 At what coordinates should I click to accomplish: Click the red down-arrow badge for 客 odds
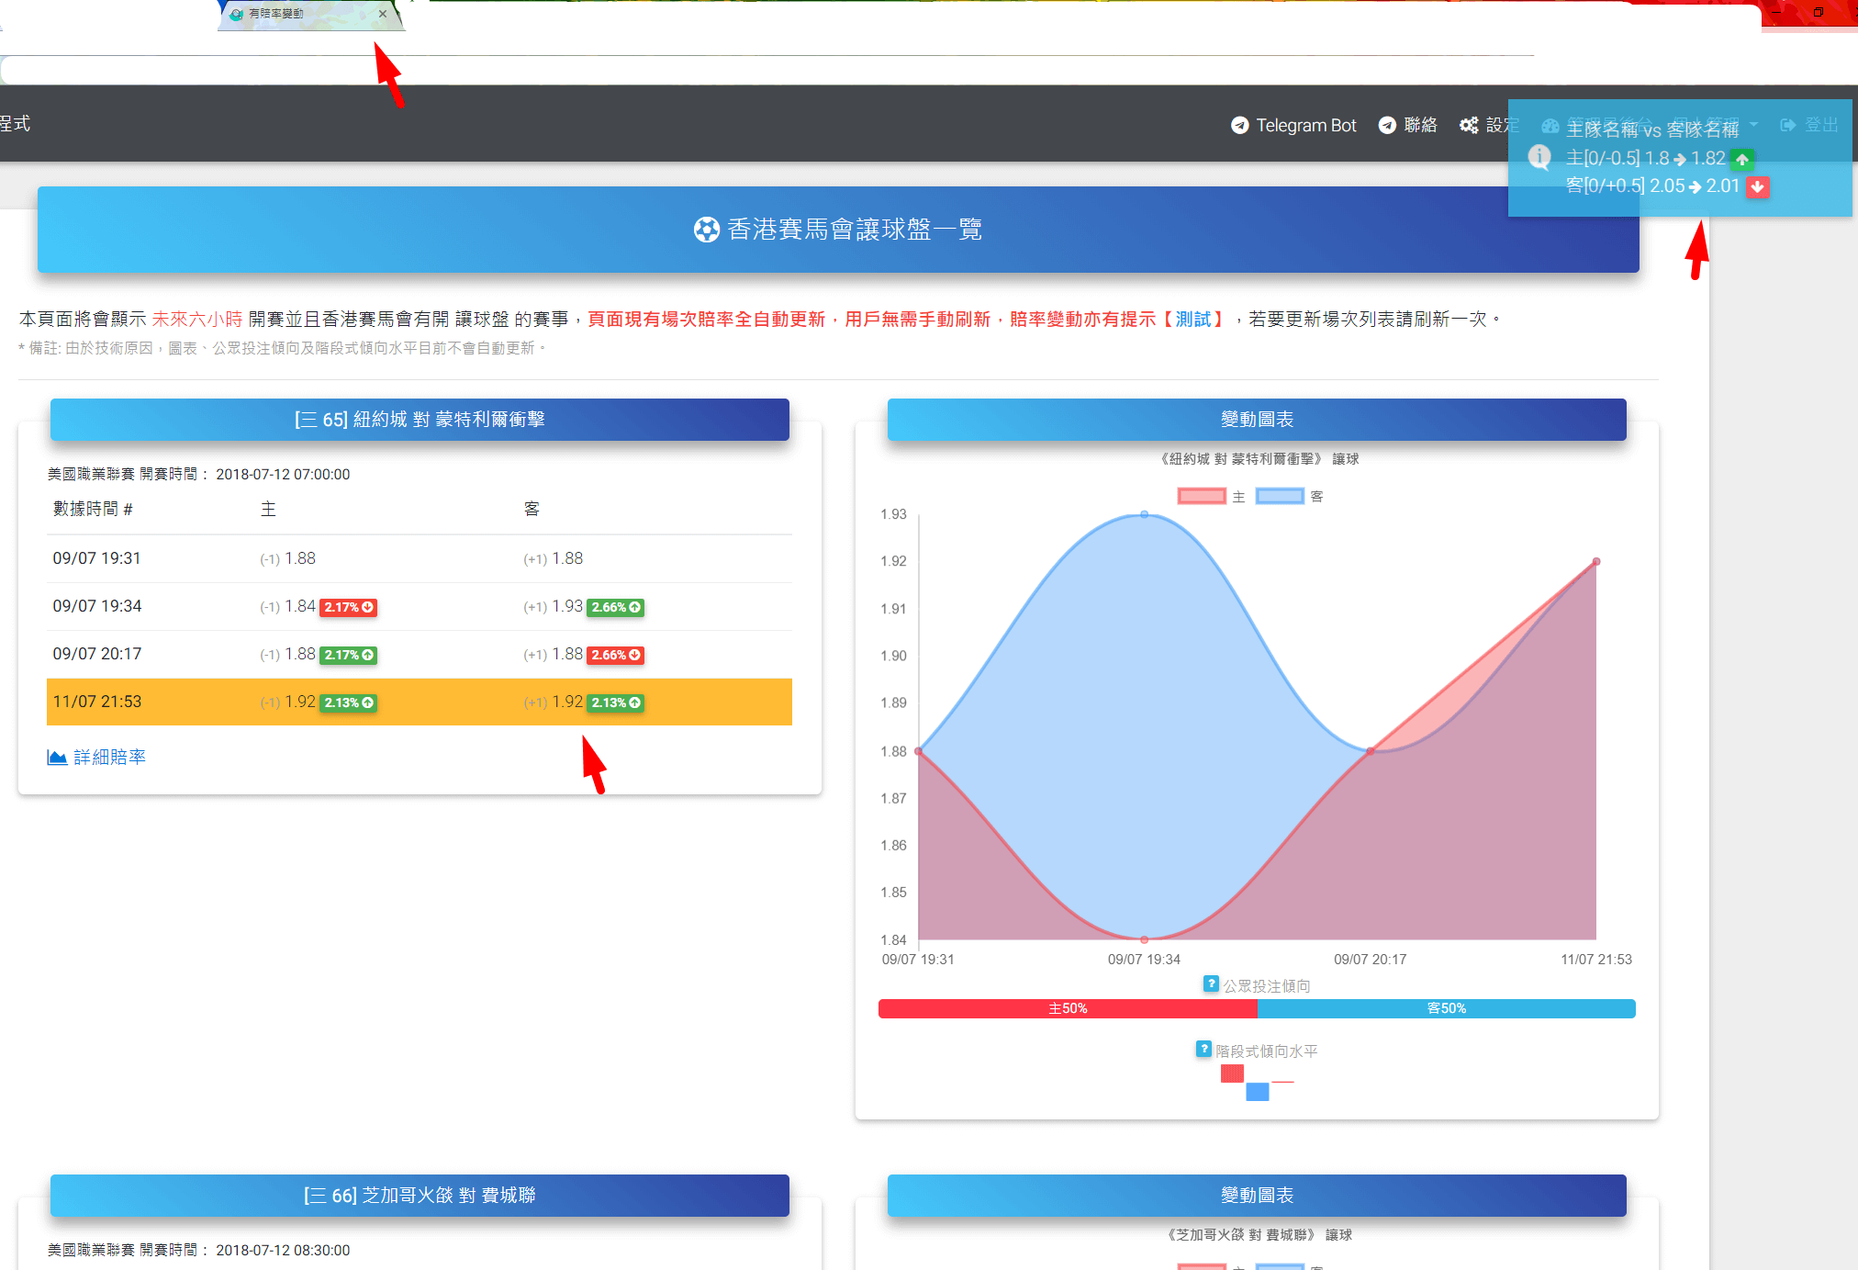[x=1757, y=187]
